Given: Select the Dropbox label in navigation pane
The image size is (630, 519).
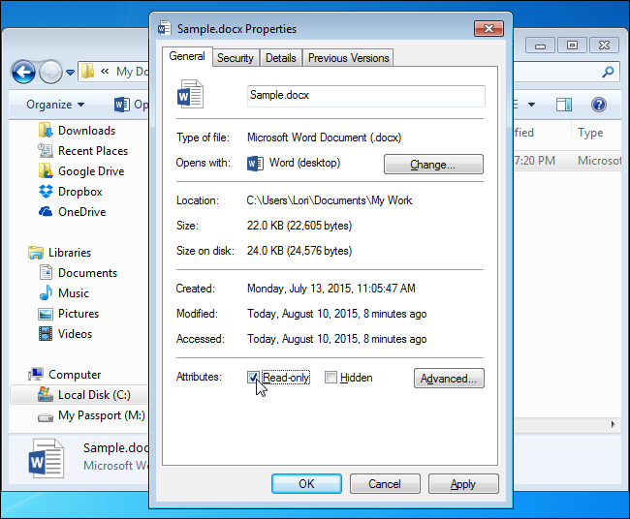Looking at the screenshot, I should coord(79,192).
